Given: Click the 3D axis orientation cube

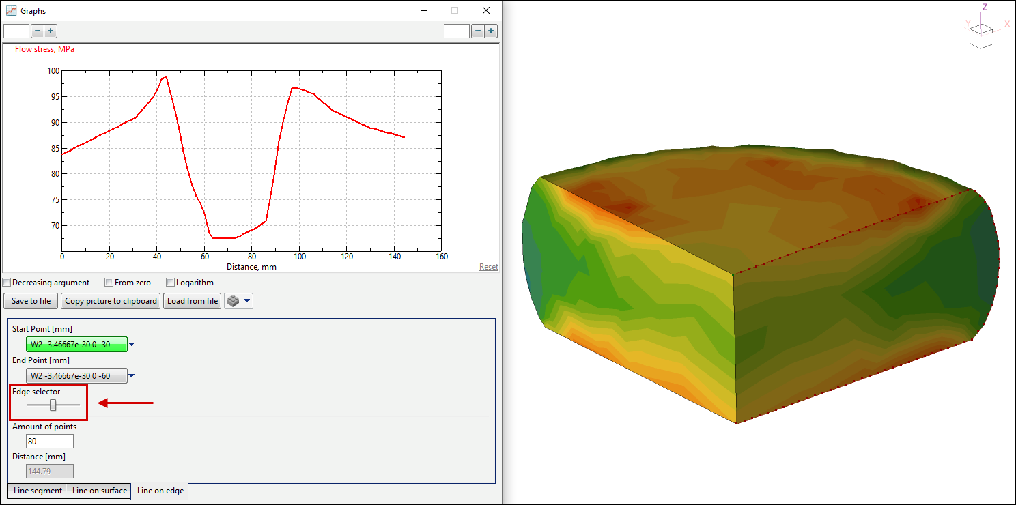Looking at the screenshot, I should pyautogui.click(x=980, y=36).
